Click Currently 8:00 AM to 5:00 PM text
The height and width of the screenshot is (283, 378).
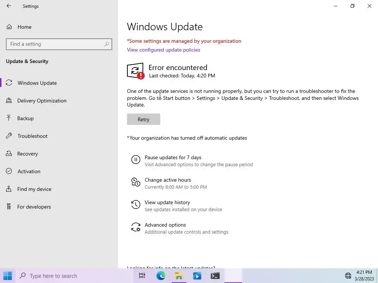coord(176,187)
